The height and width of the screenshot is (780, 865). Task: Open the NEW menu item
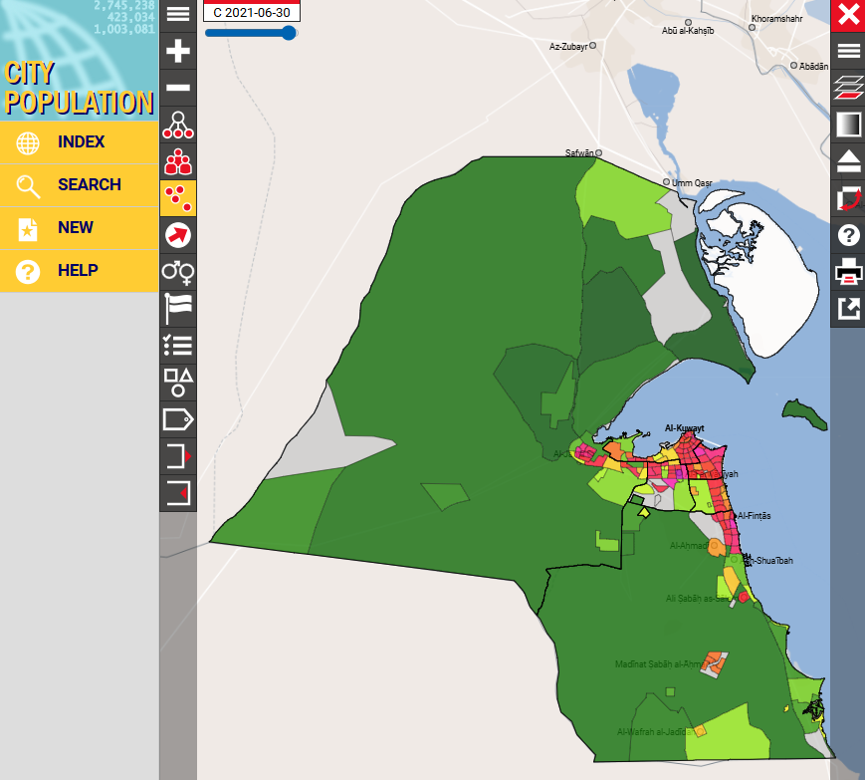[x=80, y=228]
